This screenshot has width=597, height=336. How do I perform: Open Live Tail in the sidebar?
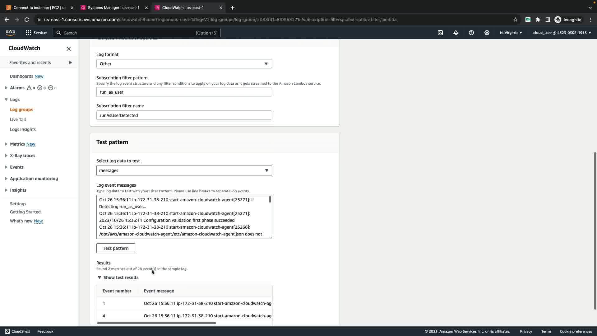tap(18, 119)
